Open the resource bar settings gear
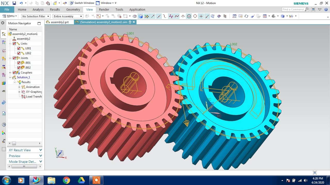330x185 pixels. 3,23
